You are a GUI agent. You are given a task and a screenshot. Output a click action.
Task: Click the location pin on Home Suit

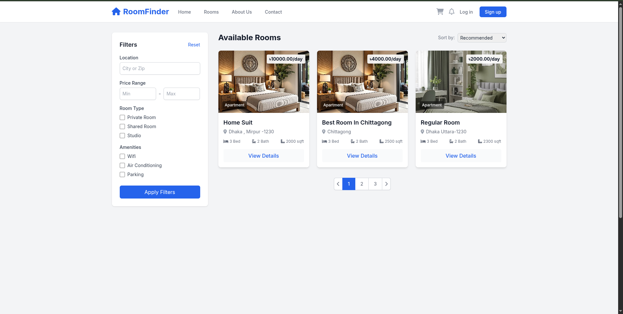(225, 132)
